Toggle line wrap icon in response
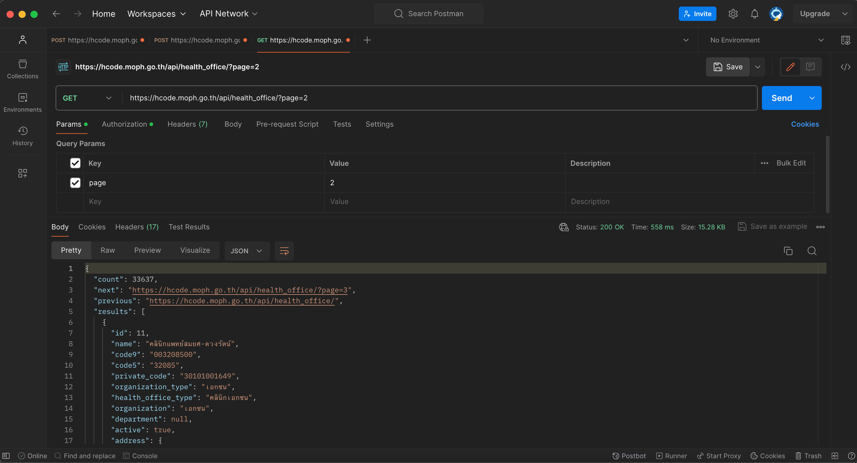The width and height of the screenshot is (857, 463). (284, 251)
